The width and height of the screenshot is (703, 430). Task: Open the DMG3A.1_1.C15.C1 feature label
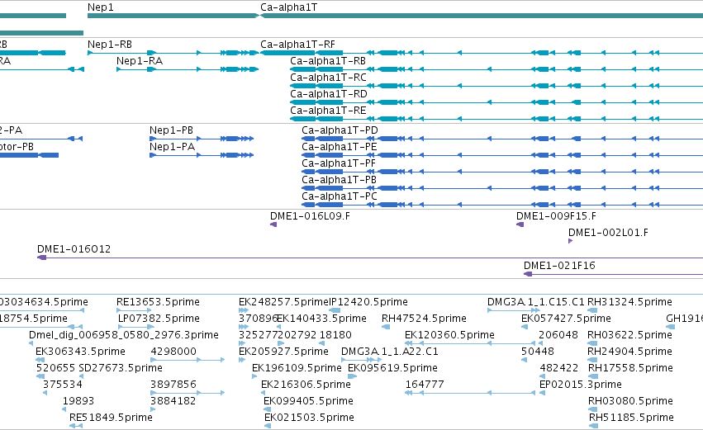point(536,302)
